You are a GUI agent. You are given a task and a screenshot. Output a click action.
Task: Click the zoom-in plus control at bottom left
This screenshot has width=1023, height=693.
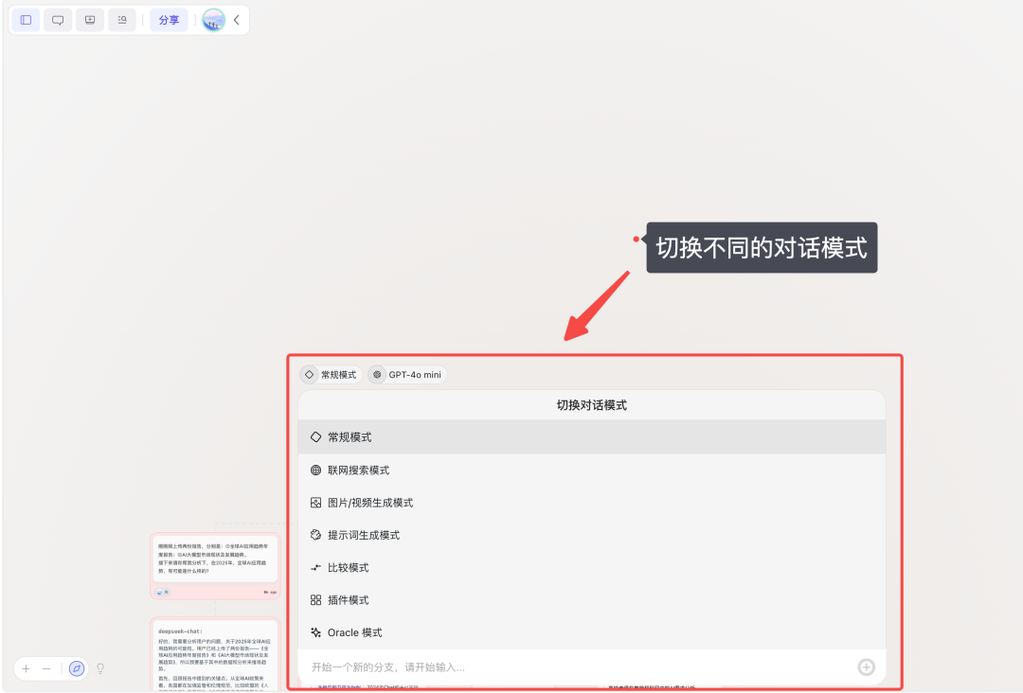[x=27, y=668]
